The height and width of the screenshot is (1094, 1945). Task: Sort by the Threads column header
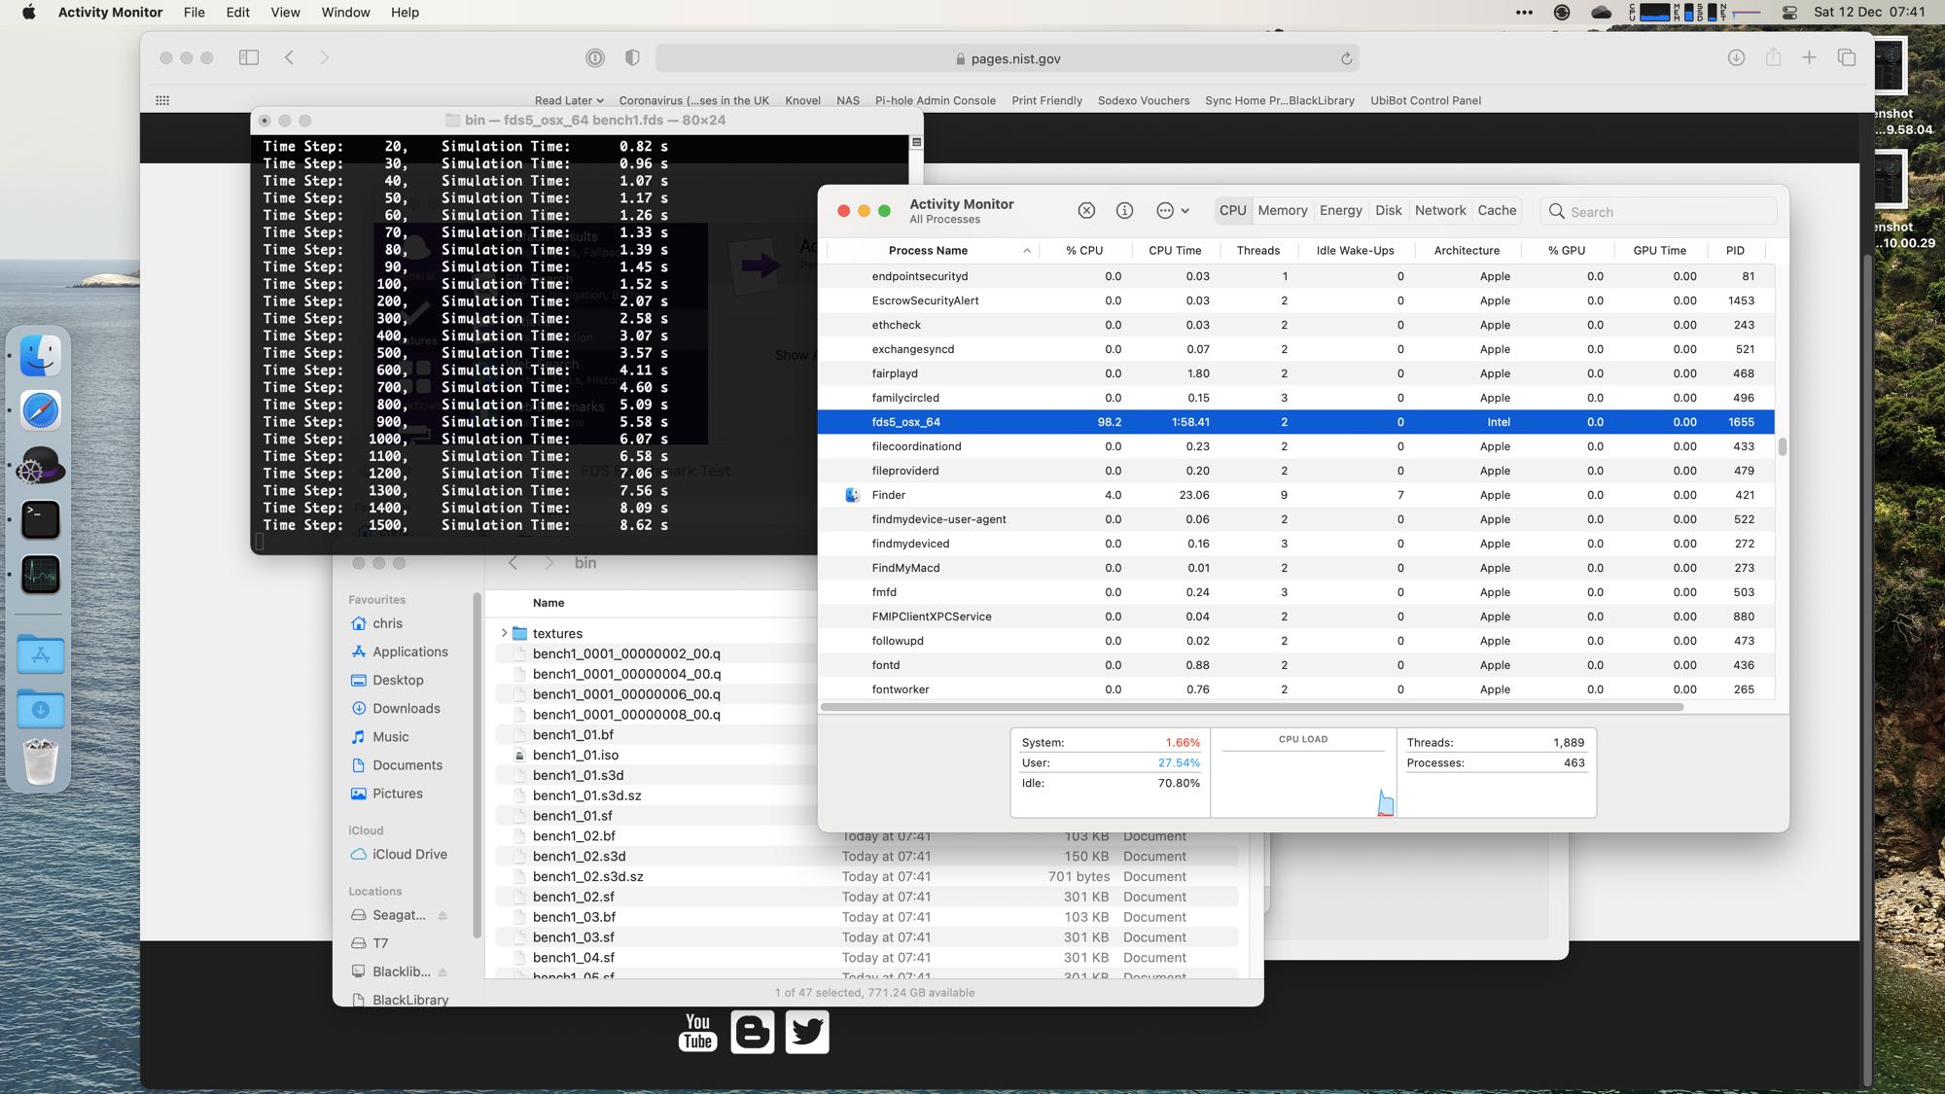tap(1257, 250)
